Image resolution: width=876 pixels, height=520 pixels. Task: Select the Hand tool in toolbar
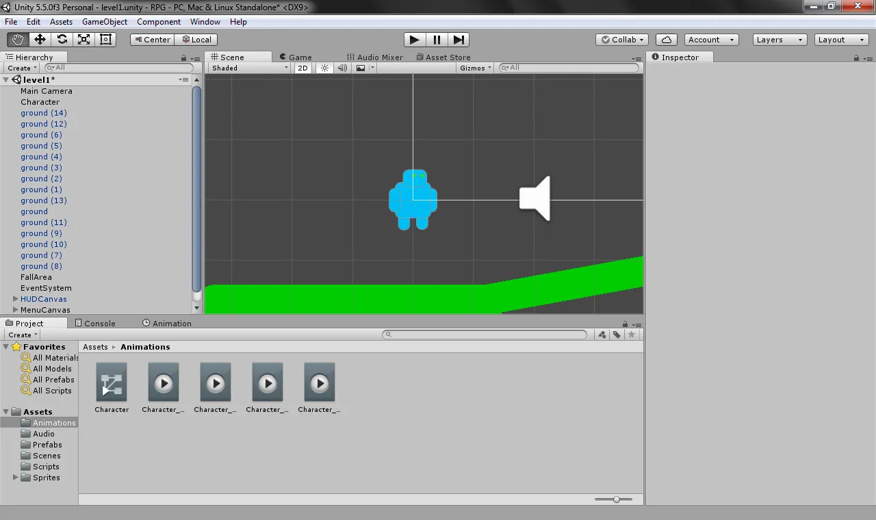18,40
